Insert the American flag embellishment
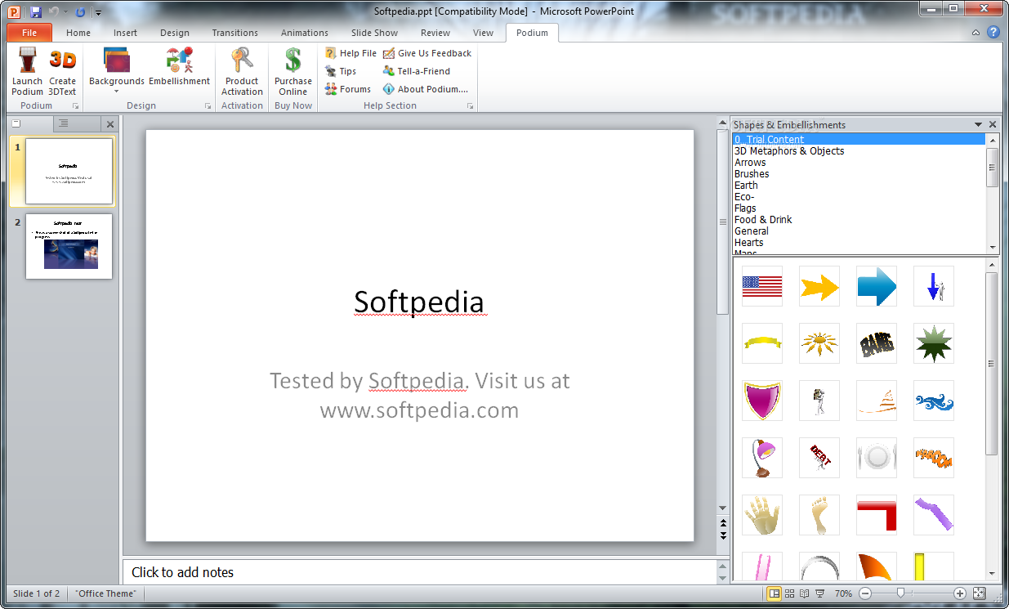1009x609 pixels. pyautogui.click(x=762, y=286)
